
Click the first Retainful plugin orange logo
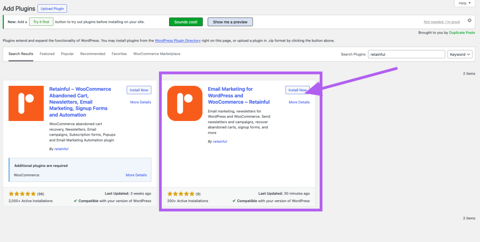(26, 103)
